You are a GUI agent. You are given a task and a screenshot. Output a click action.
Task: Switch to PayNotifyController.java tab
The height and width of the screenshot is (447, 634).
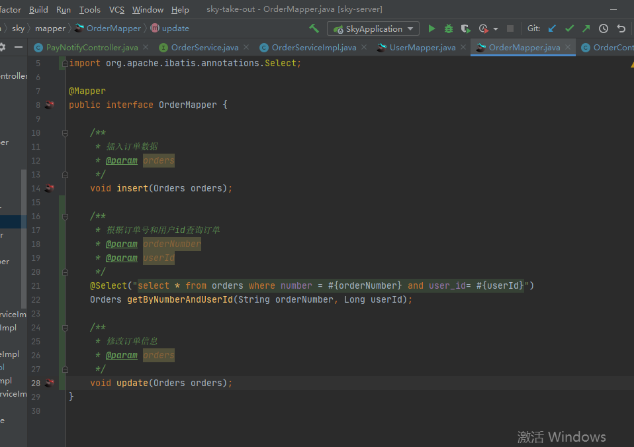(92, 47)
